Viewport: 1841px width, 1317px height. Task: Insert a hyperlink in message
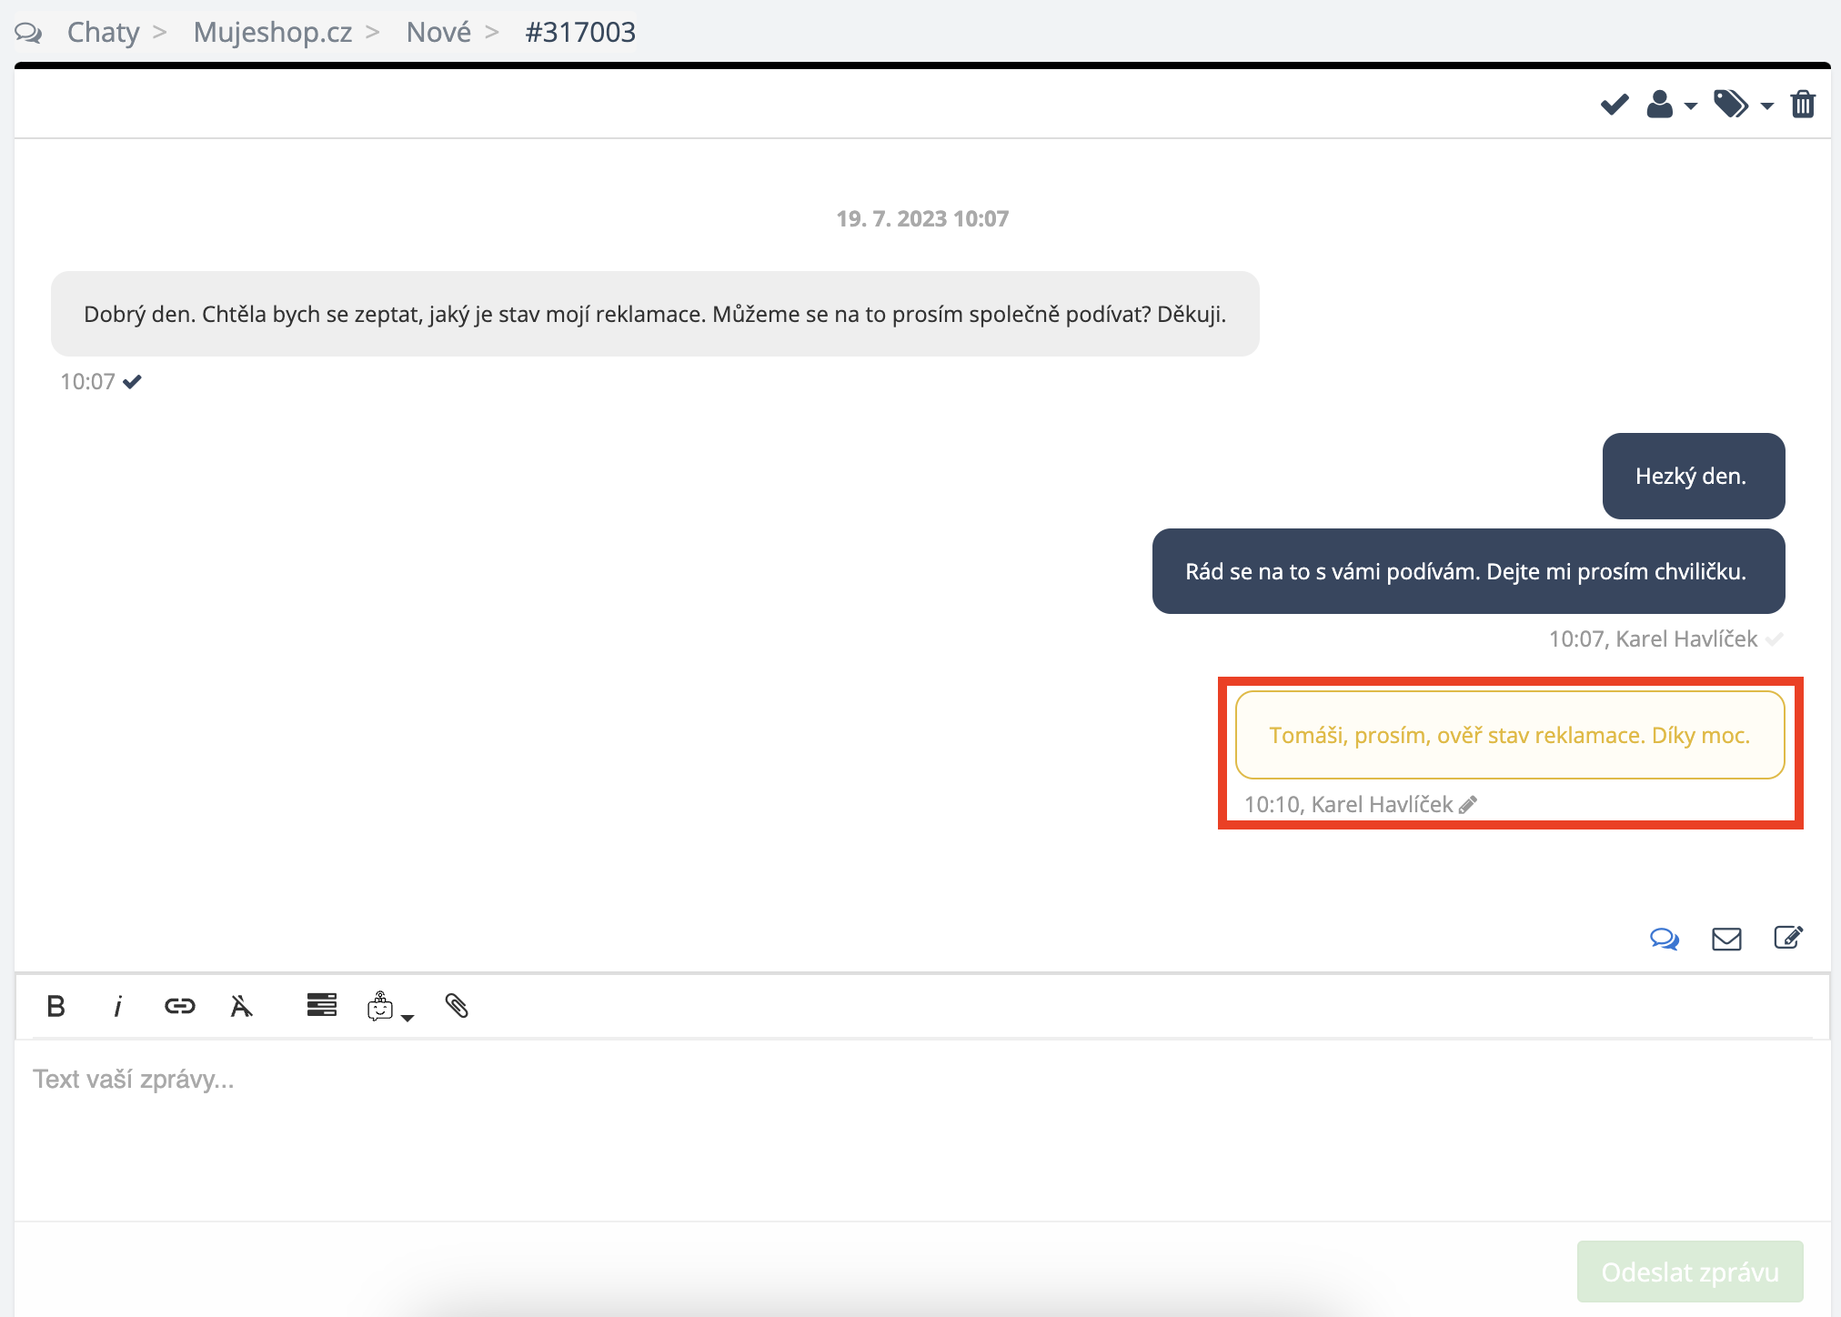[179, 1006]
